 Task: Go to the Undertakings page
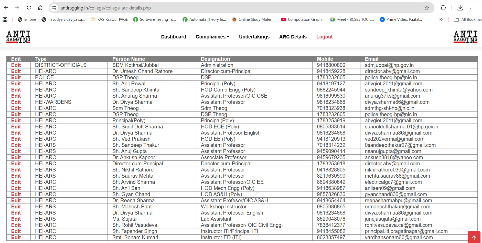pyautogui.click(x=254, y=37)
